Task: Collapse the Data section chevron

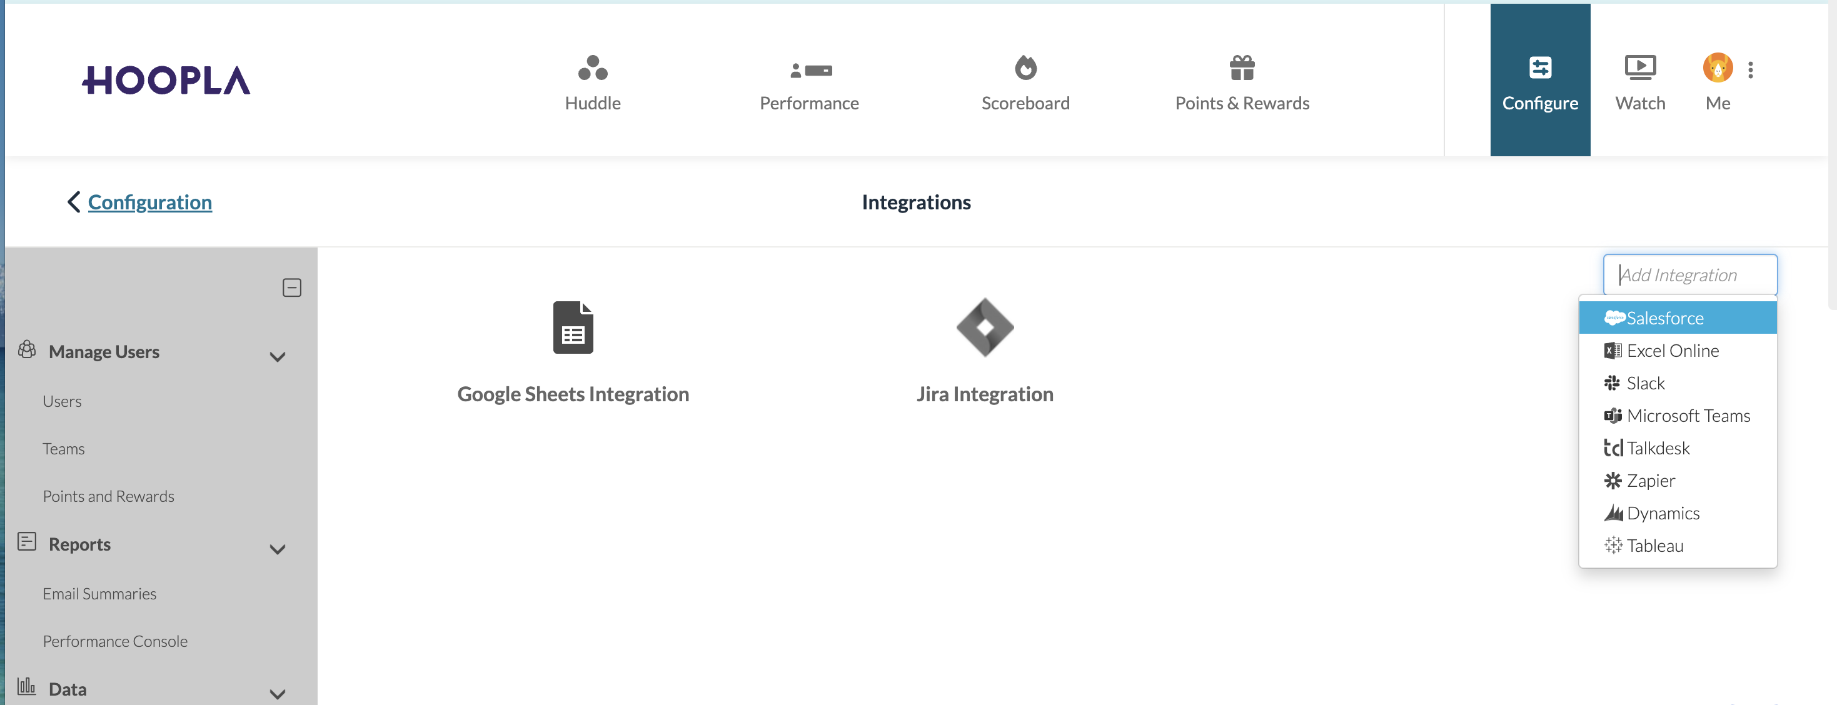Action: click(x=278, y=694)
